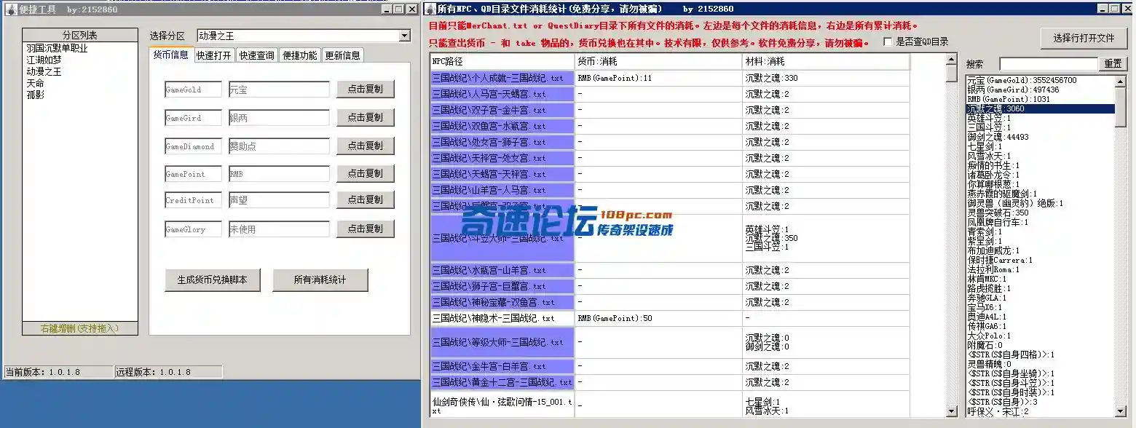Viewport: 1136px width, 428px height.
Task: Click the RMB(GamePoint):11 cell
Action: click(659, 78)
